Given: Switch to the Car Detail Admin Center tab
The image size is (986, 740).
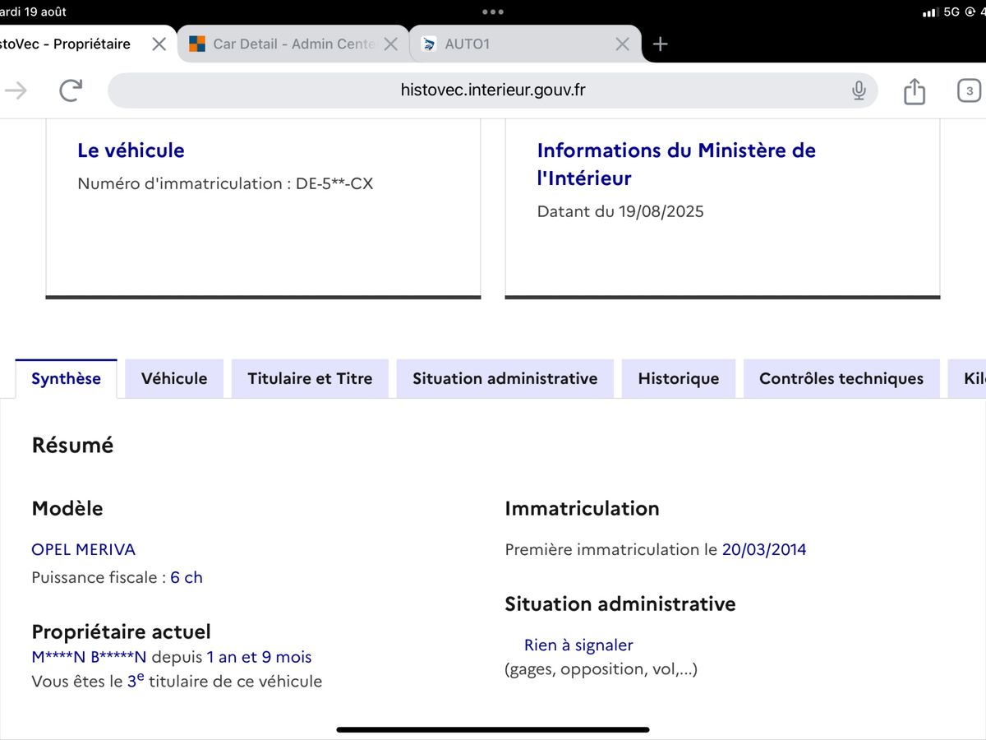Looking at the screenshot, I should [x=293, y=44].
